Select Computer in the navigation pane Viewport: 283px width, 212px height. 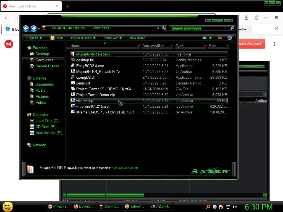click(40, 115)
